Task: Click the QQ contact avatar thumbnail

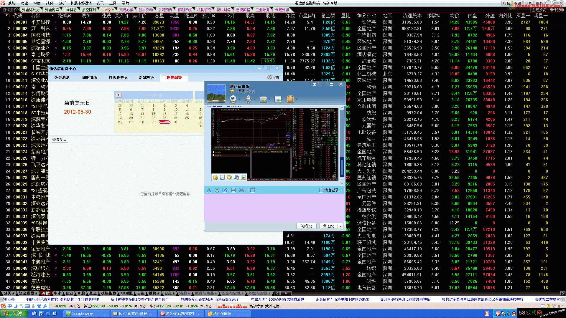Action: 216,93
